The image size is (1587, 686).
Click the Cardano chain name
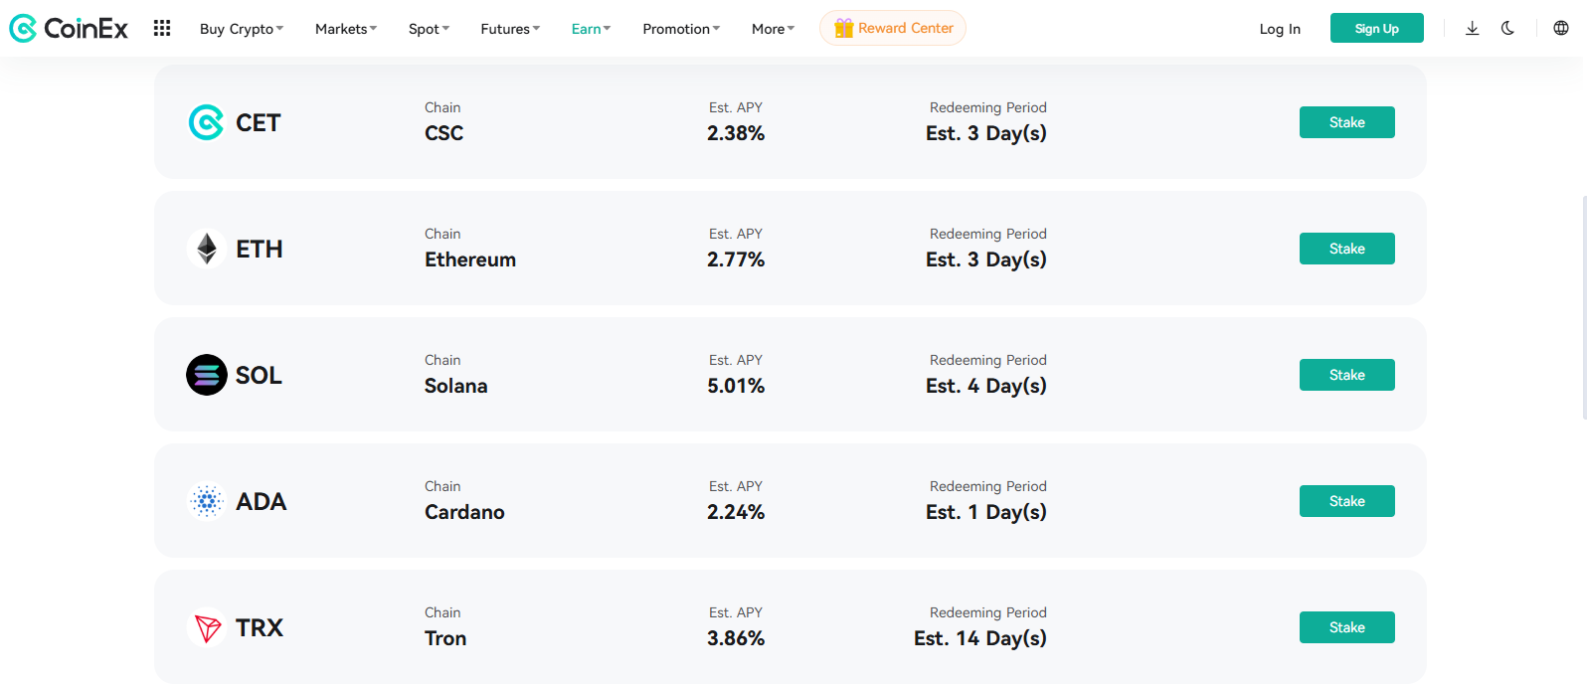point(464,512)
